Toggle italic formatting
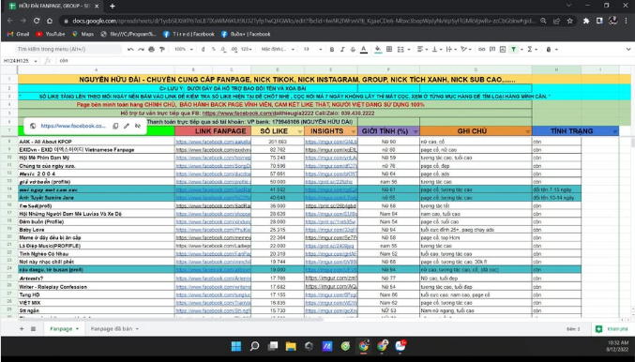 [342, 49]
